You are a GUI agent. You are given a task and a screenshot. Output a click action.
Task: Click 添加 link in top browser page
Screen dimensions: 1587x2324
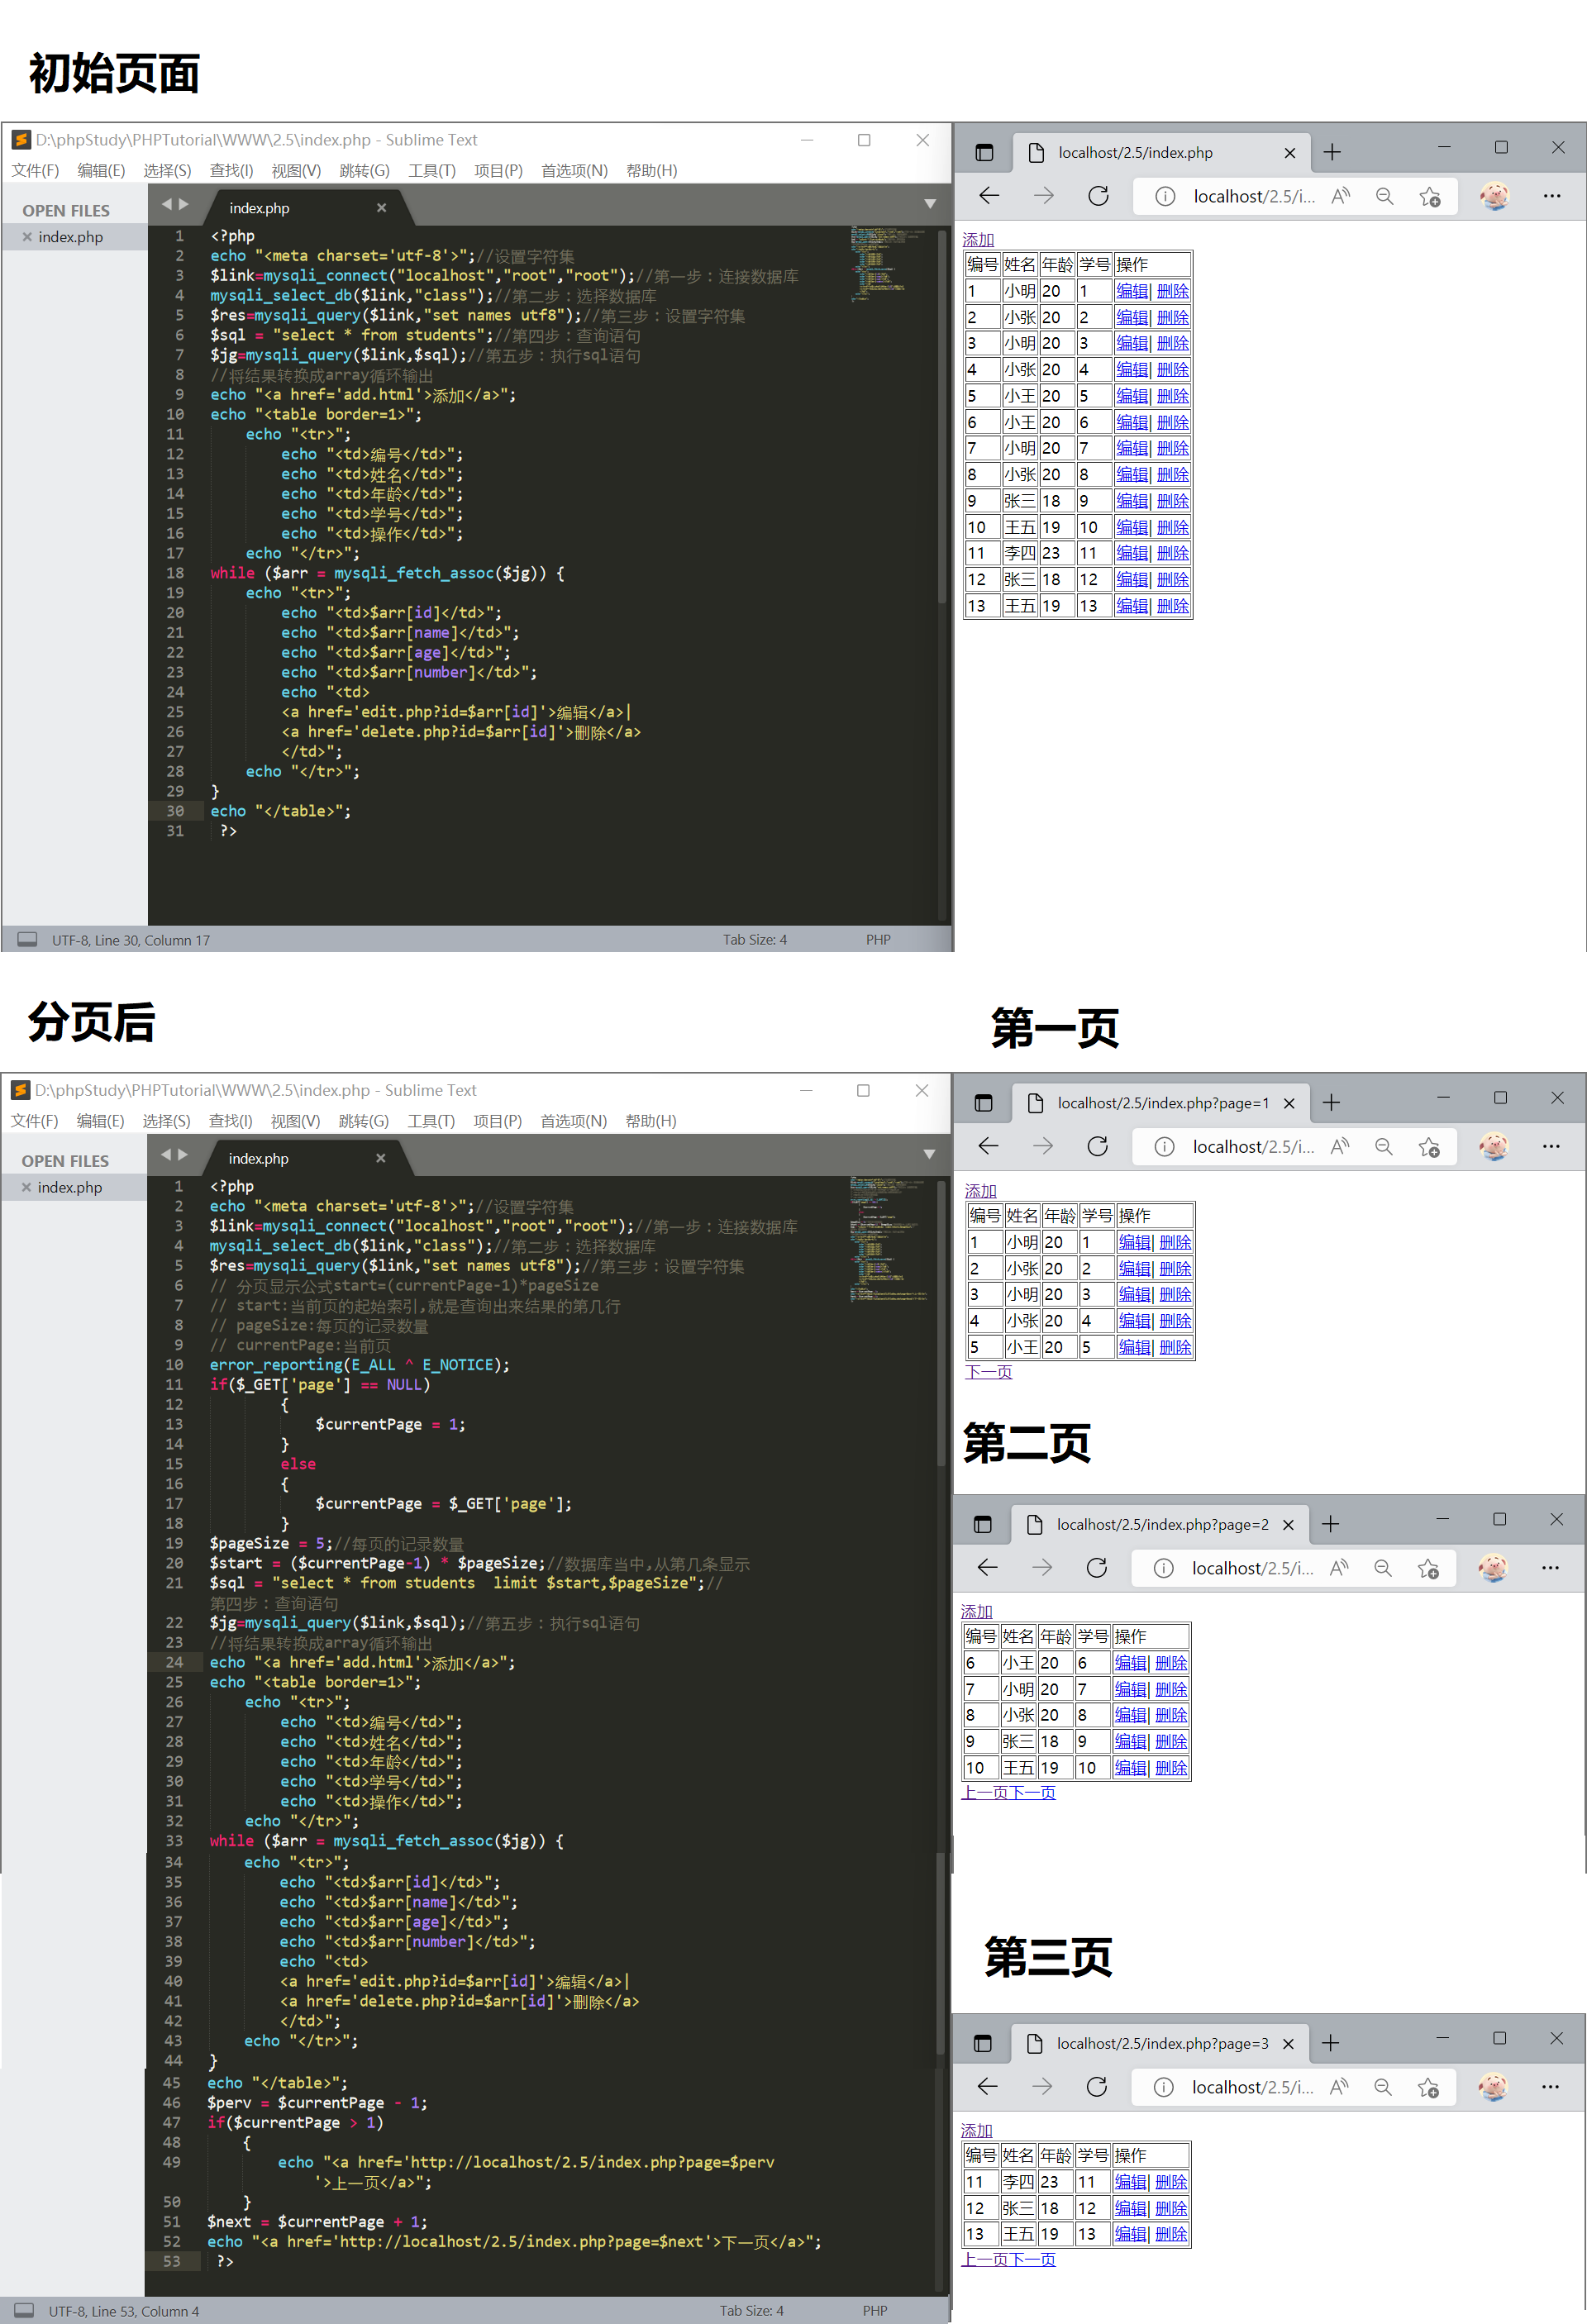tap(978, 240)
